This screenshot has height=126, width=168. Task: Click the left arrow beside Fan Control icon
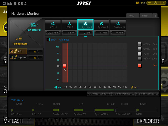coord(30,25)
